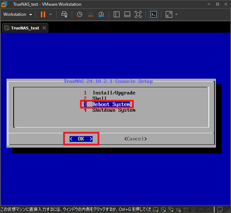Click the Cancel button
Image resolution: width=231 pixels, height=213 pixels.
coord(136,139)
